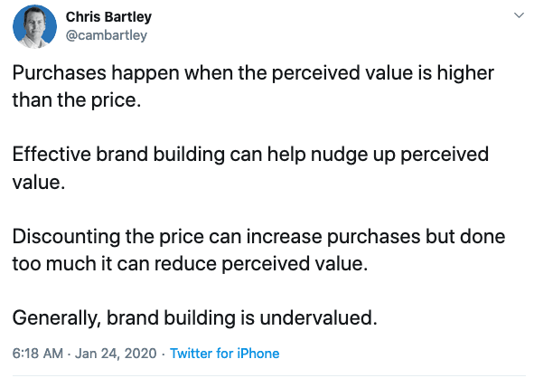The height and width of the screenshot is (378, 534).
Task: Click the line 'Effective brand building can help'
Action: (x=250, y=155)
